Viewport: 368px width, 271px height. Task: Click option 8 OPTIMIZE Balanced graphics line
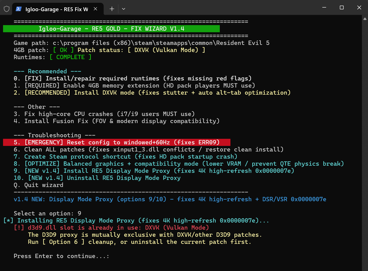tap(179, 164)
